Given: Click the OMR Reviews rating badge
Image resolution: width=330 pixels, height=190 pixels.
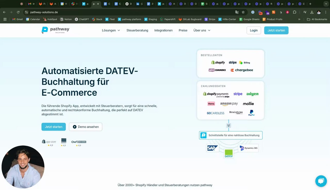Looking at the screenshot, I should pos(79,143).
